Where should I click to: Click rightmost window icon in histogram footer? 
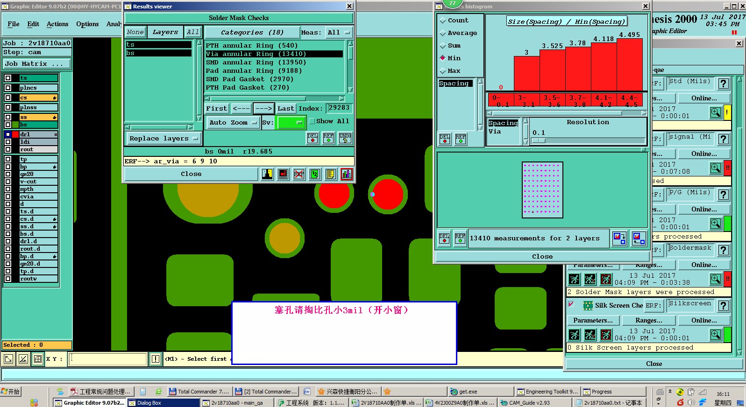639,239
